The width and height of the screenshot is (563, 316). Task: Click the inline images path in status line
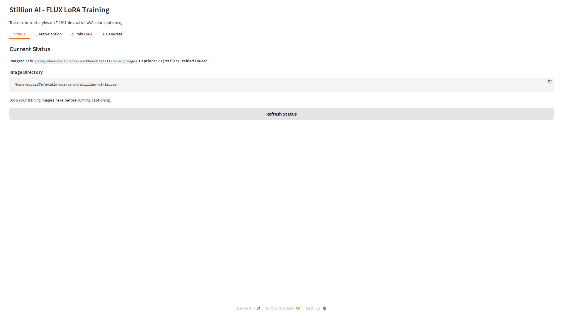pyautogui.click(x=86, y=61)
